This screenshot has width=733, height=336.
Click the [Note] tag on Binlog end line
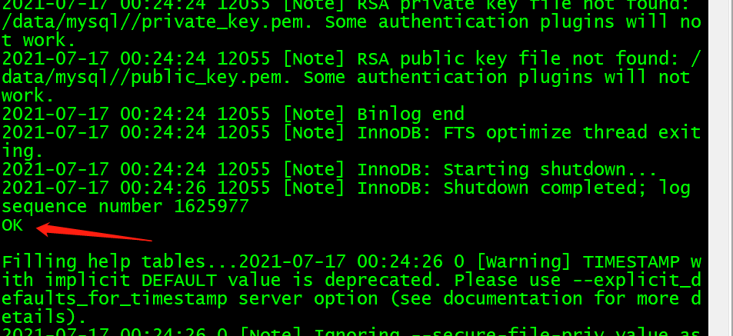tap(314, 114)
